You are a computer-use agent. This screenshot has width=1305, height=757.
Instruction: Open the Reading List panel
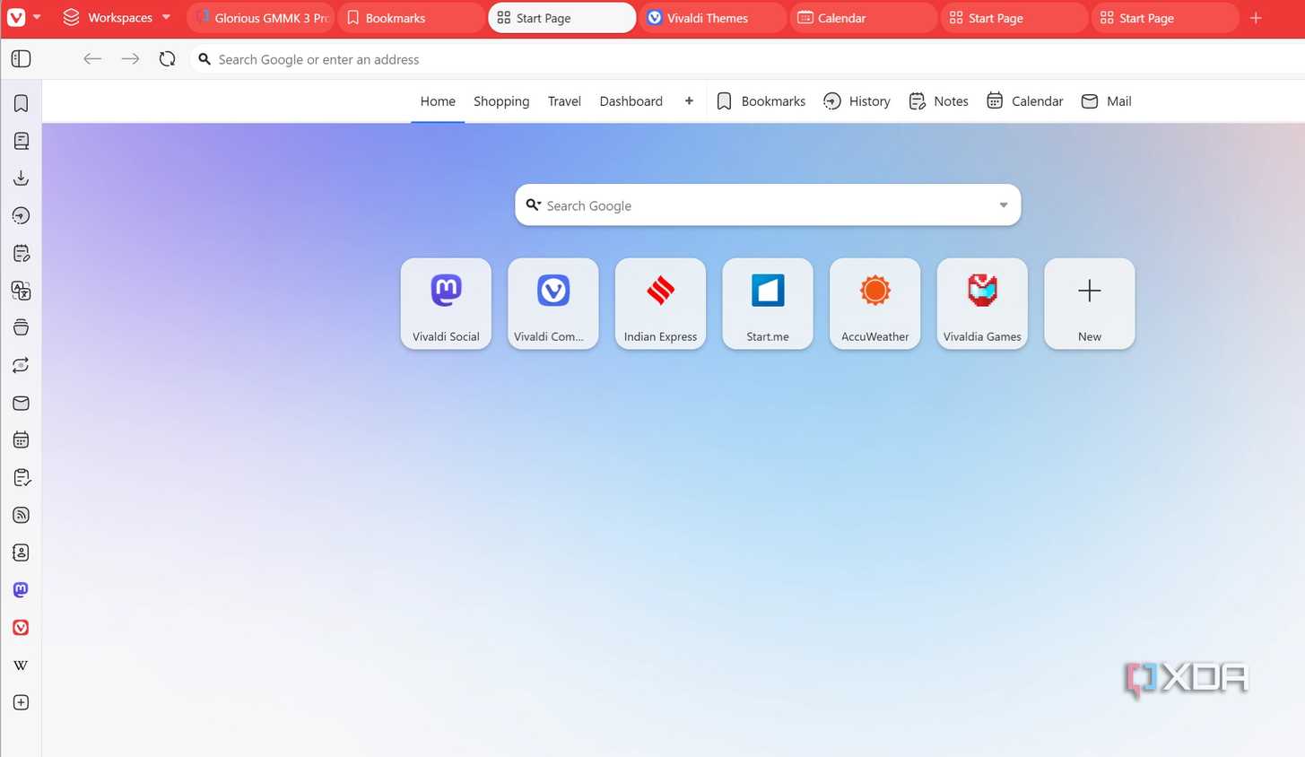[x=21, y=141]
